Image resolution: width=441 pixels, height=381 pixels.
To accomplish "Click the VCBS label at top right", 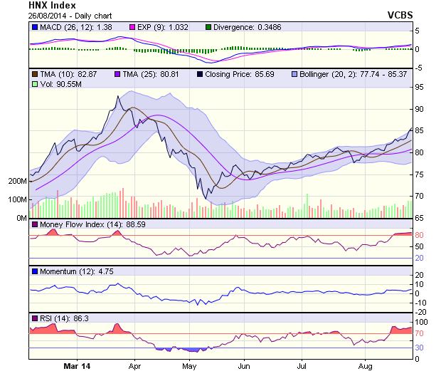I will point(400,14).
